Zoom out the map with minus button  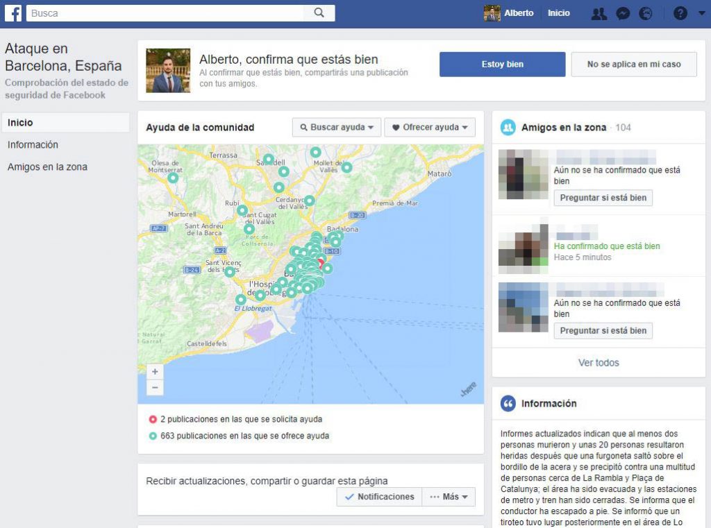tap(155, 388)
